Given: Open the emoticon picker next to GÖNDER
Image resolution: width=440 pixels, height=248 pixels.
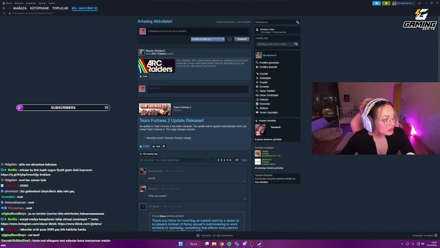Looking at the screenshot, I should 230,39.
